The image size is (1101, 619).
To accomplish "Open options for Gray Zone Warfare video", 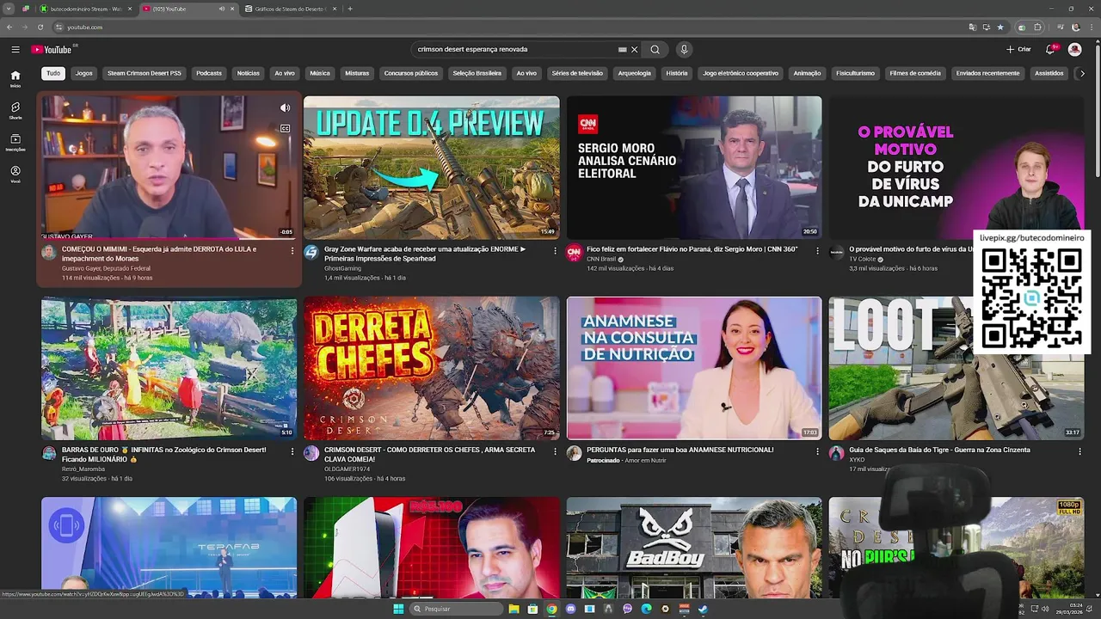I will click(x=555, y=251).
